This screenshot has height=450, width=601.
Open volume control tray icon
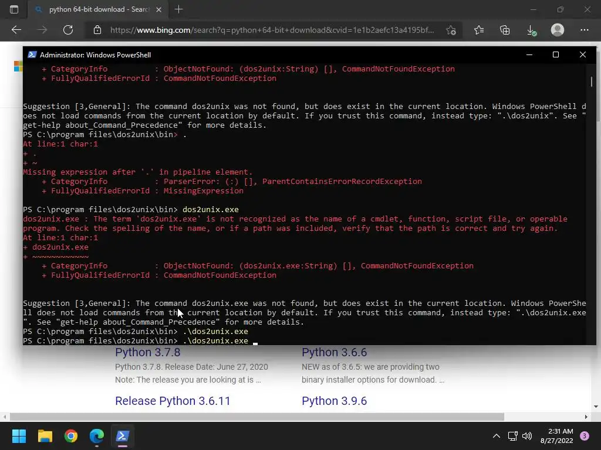[x=527, y=436]
